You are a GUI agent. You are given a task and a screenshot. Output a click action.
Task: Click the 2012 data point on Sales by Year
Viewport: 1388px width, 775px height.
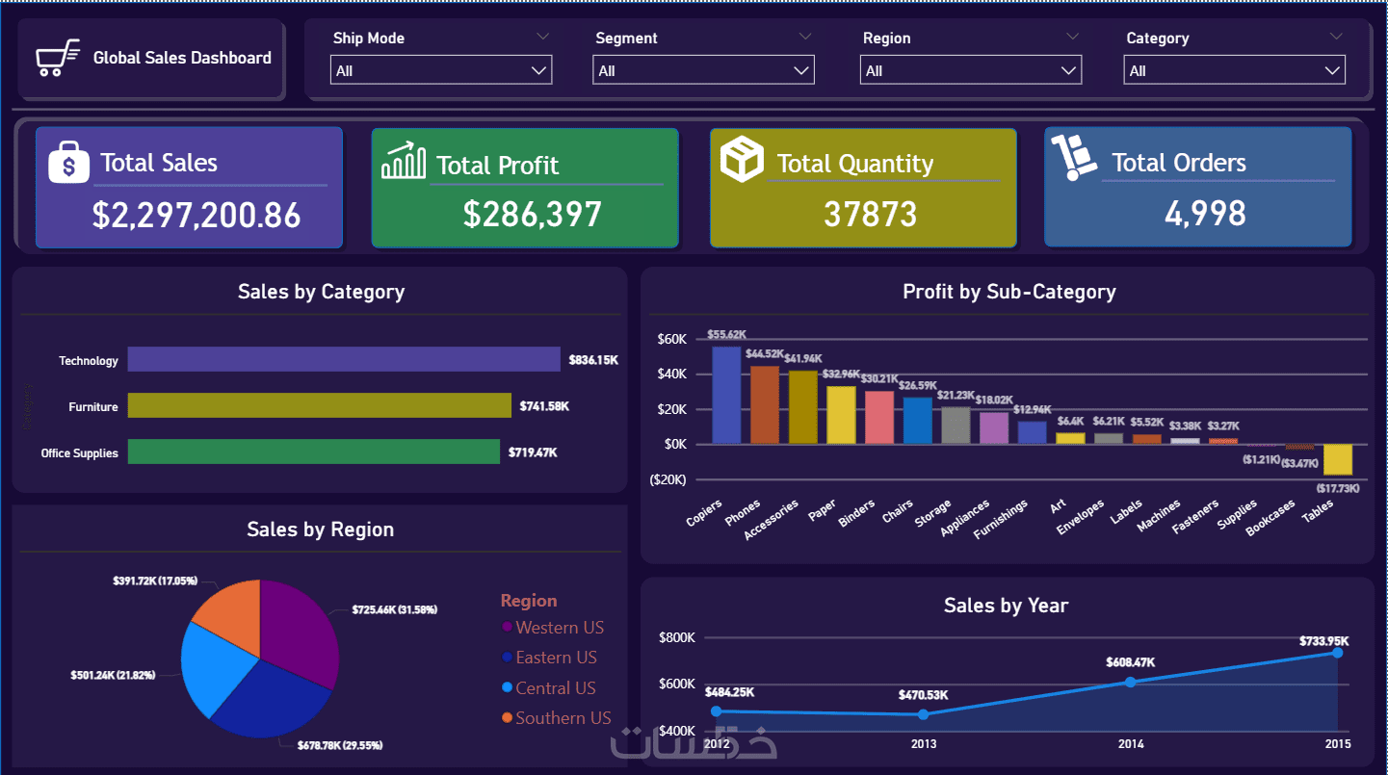(716, 711)
